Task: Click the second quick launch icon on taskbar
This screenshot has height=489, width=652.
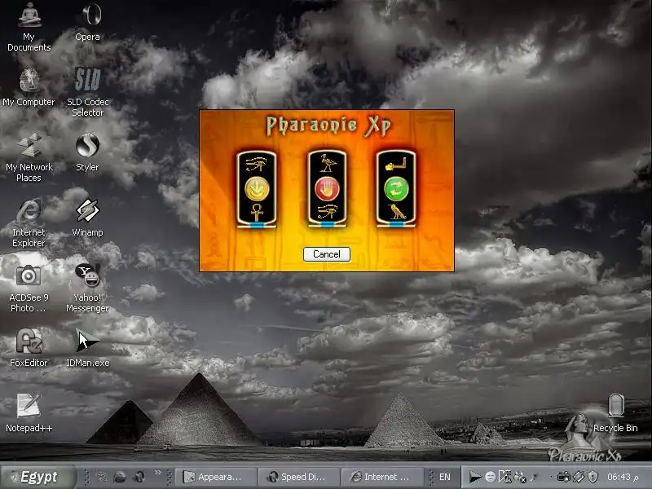Action: (x=120, y=477)
